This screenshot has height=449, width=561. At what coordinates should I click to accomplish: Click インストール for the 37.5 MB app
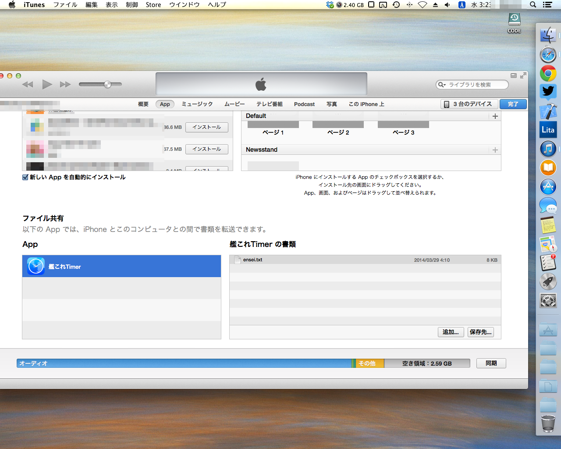point(207,149)
